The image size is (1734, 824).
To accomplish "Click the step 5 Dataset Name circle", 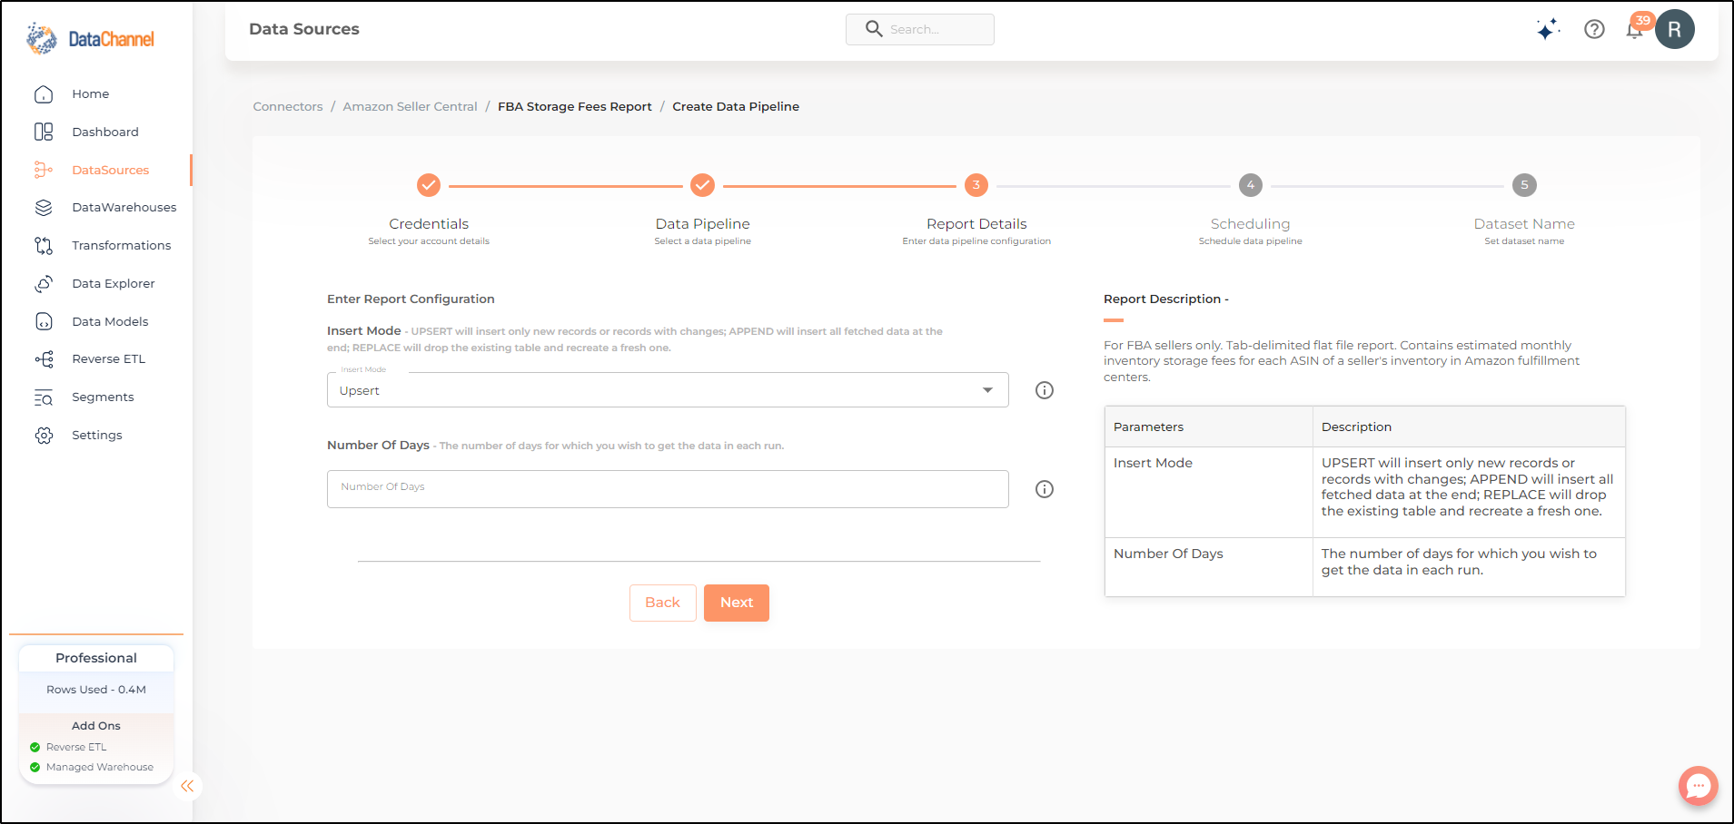I will [x=1524, y=185].
